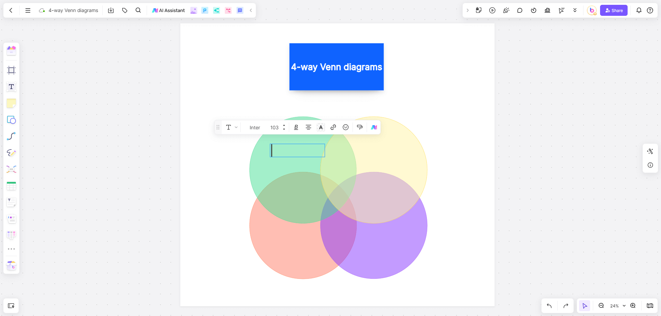This screenshot has width=661, height=316.
Task: Open the comments bubble icon
Action: click(x=520, y=10)
